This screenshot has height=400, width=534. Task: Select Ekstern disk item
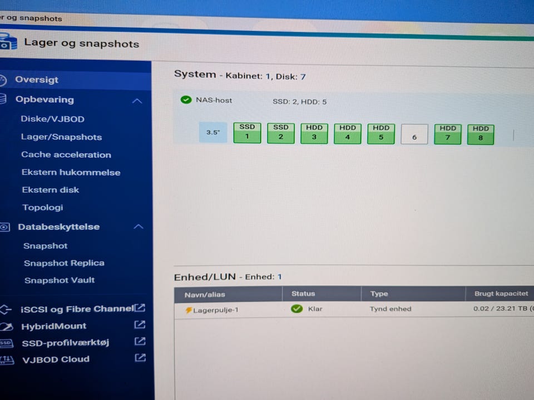click(x=51, y=190)
